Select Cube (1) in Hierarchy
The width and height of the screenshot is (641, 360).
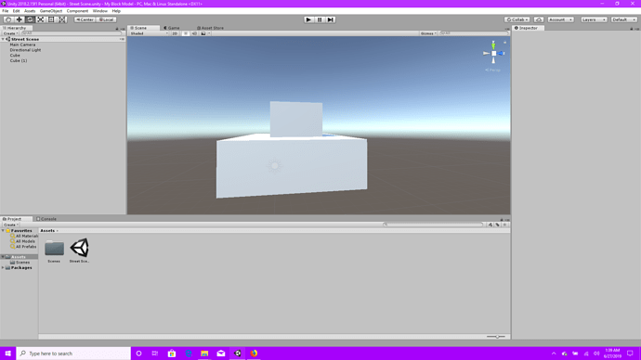(19, 60)
